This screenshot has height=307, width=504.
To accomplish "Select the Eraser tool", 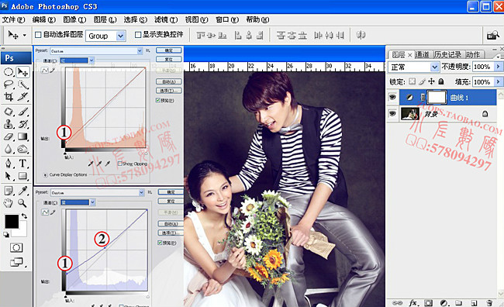I will [9, 136].
